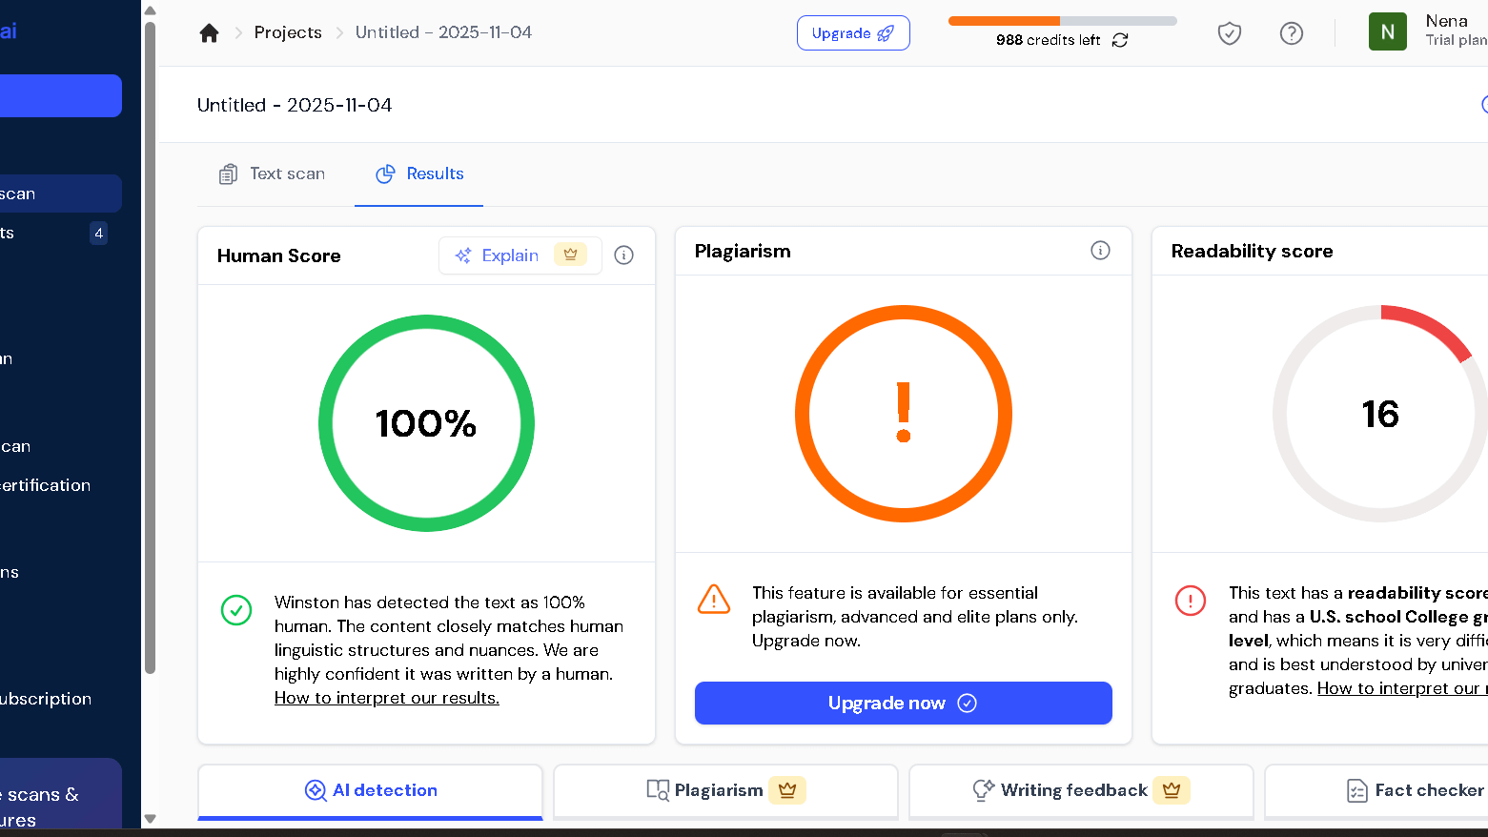Click the Plagiarism card info icon
This screenshot has height=837, width=1488.
point(1100,251)
